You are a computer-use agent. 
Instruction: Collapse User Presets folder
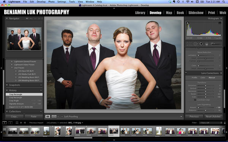click(x=12, y=68)
